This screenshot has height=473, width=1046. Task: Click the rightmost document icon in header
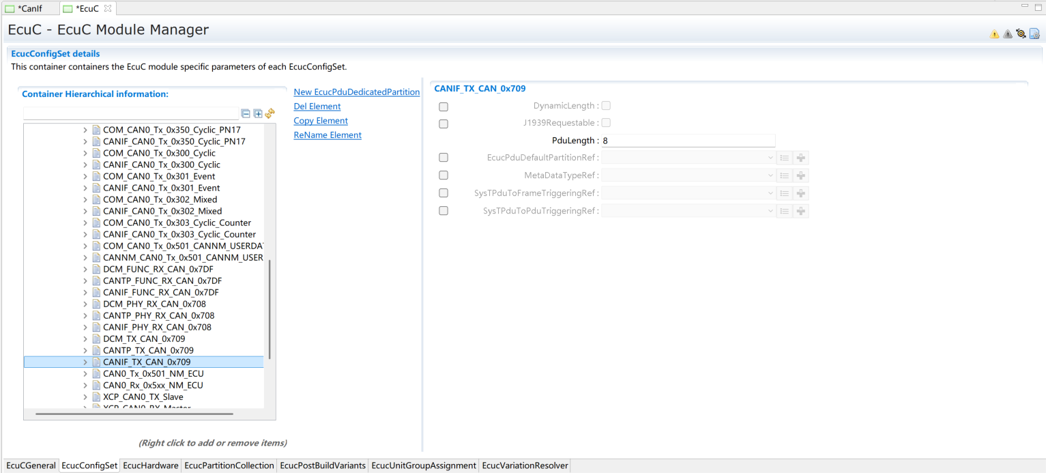[1034, 33]
